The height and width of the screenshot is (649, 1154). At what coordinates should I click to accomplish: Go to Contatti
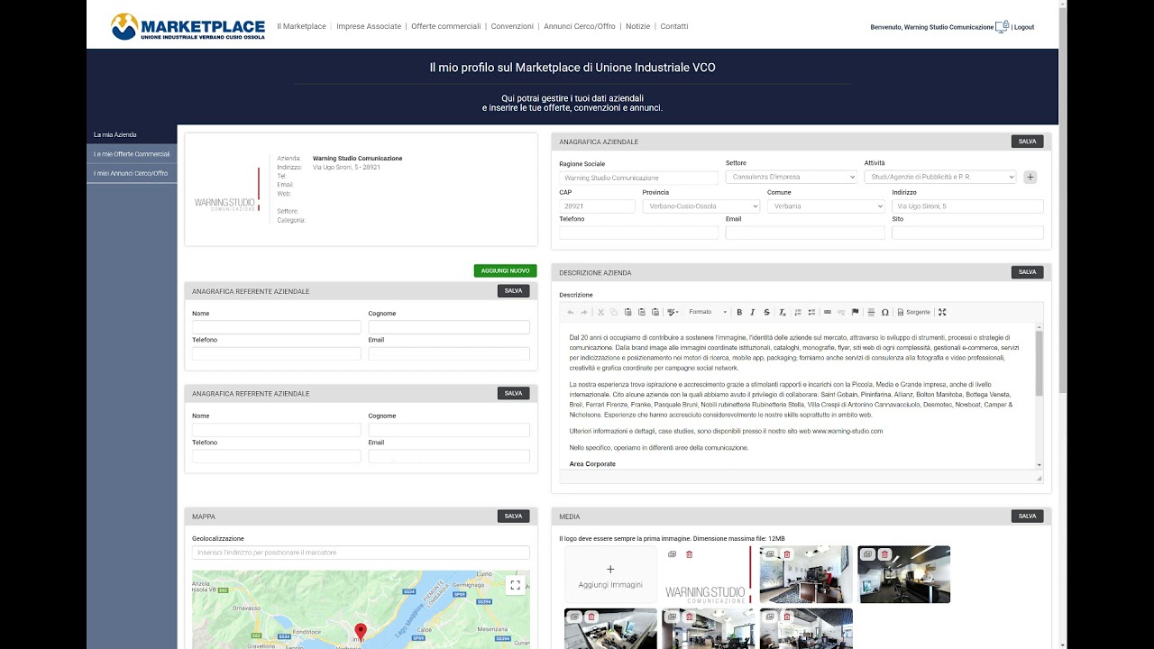[674, 27]
